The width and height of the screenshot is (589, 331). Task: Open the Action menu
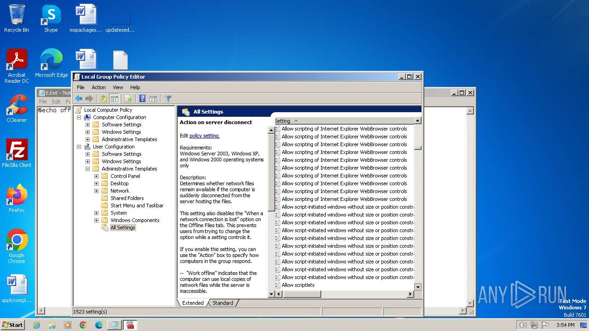(98, 87)
